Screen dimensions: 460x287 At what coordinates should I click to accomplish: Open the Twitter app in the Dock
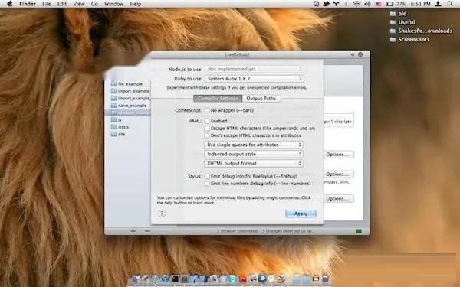262,279
